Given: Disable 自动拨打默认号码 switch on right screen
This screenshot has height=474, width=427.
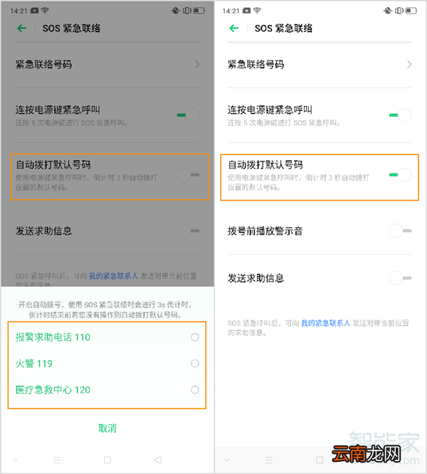Looking at the screenshot, I should (401, 175).
